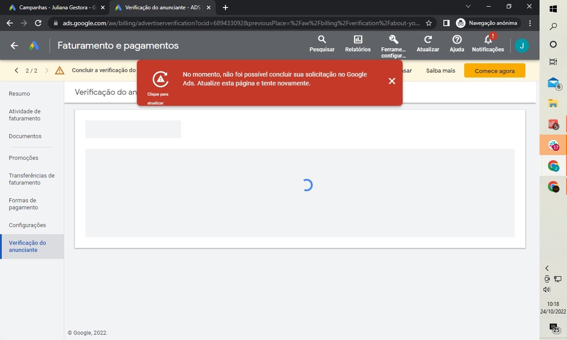Viewport: 567px width, 340px height.
Task: Open Task View in taskbar
Action: (x=553, y=62)
